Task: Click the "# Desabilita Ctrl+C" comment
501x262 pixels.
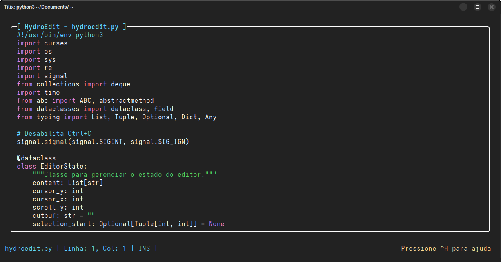Action: click(x=54, y=134)
